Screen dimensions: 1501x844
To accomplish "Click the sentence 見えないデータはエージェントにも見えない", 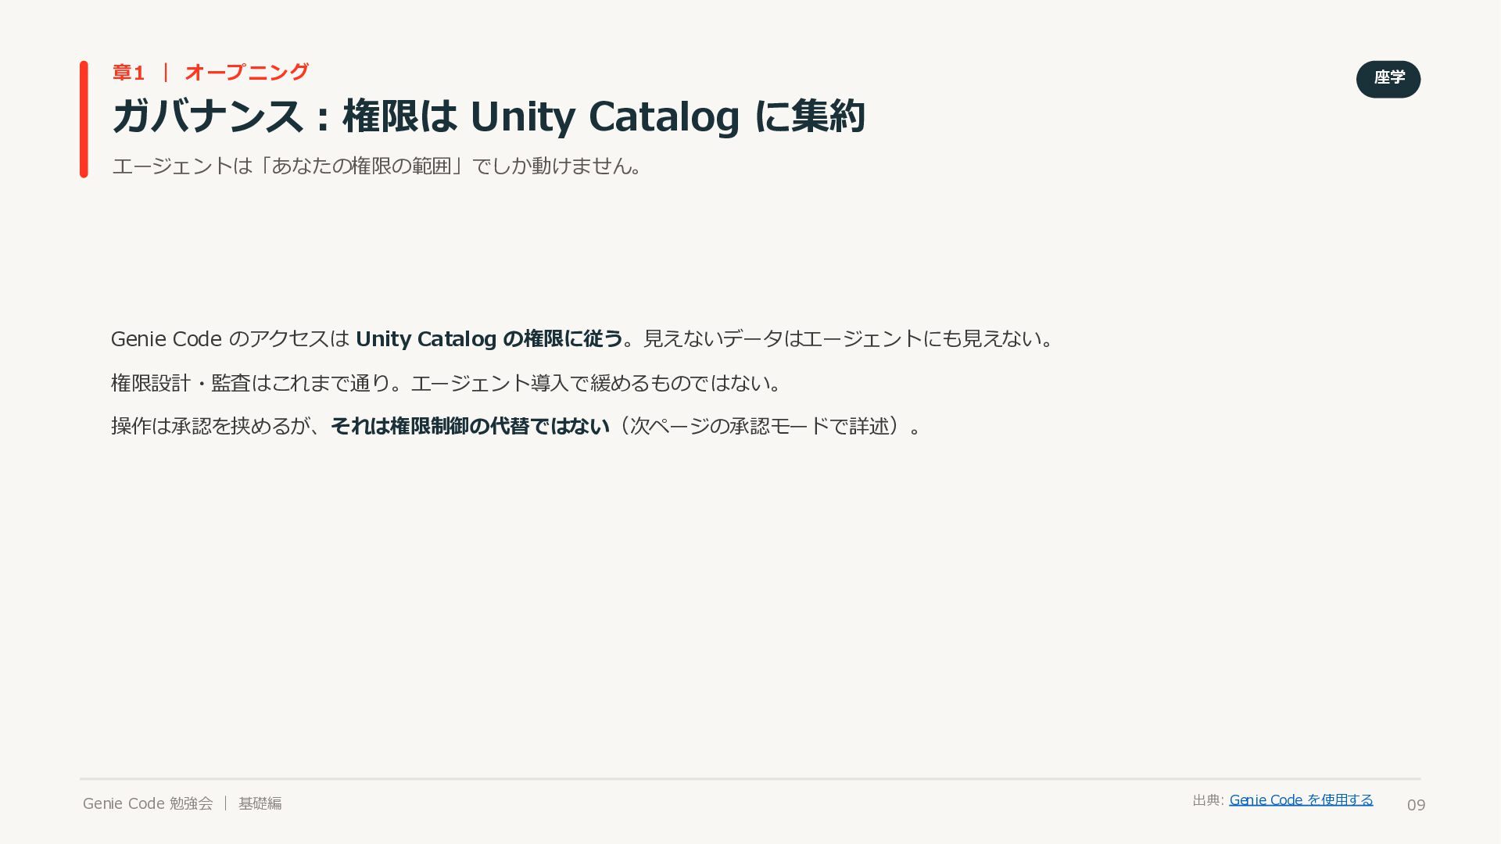I will [x=848, y=338].
